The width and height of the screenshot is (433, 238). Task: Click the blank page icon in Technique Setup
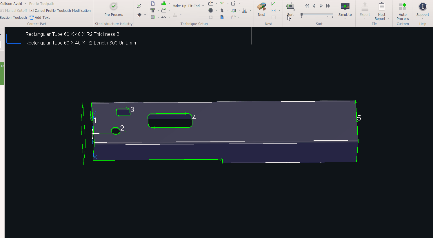[x=153, y=3]
